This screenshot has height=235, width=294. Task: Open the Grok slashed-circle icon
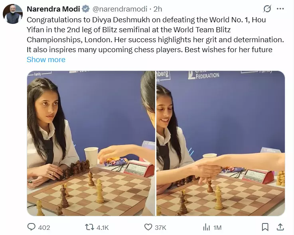[267, 9]
